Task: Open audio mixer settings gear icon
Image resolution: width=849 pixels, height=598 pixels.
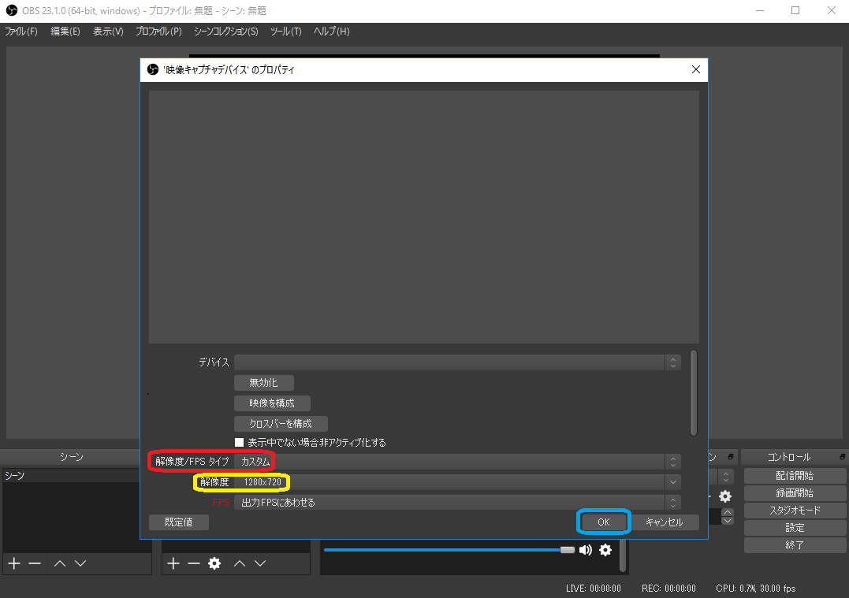Action: [x=605, y=550]
